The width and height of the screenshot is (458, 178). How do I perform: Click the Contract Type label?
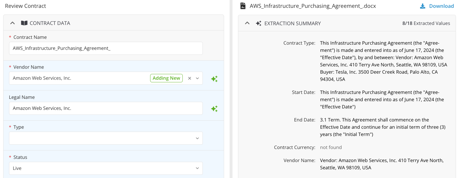click(x=299, y=43)
